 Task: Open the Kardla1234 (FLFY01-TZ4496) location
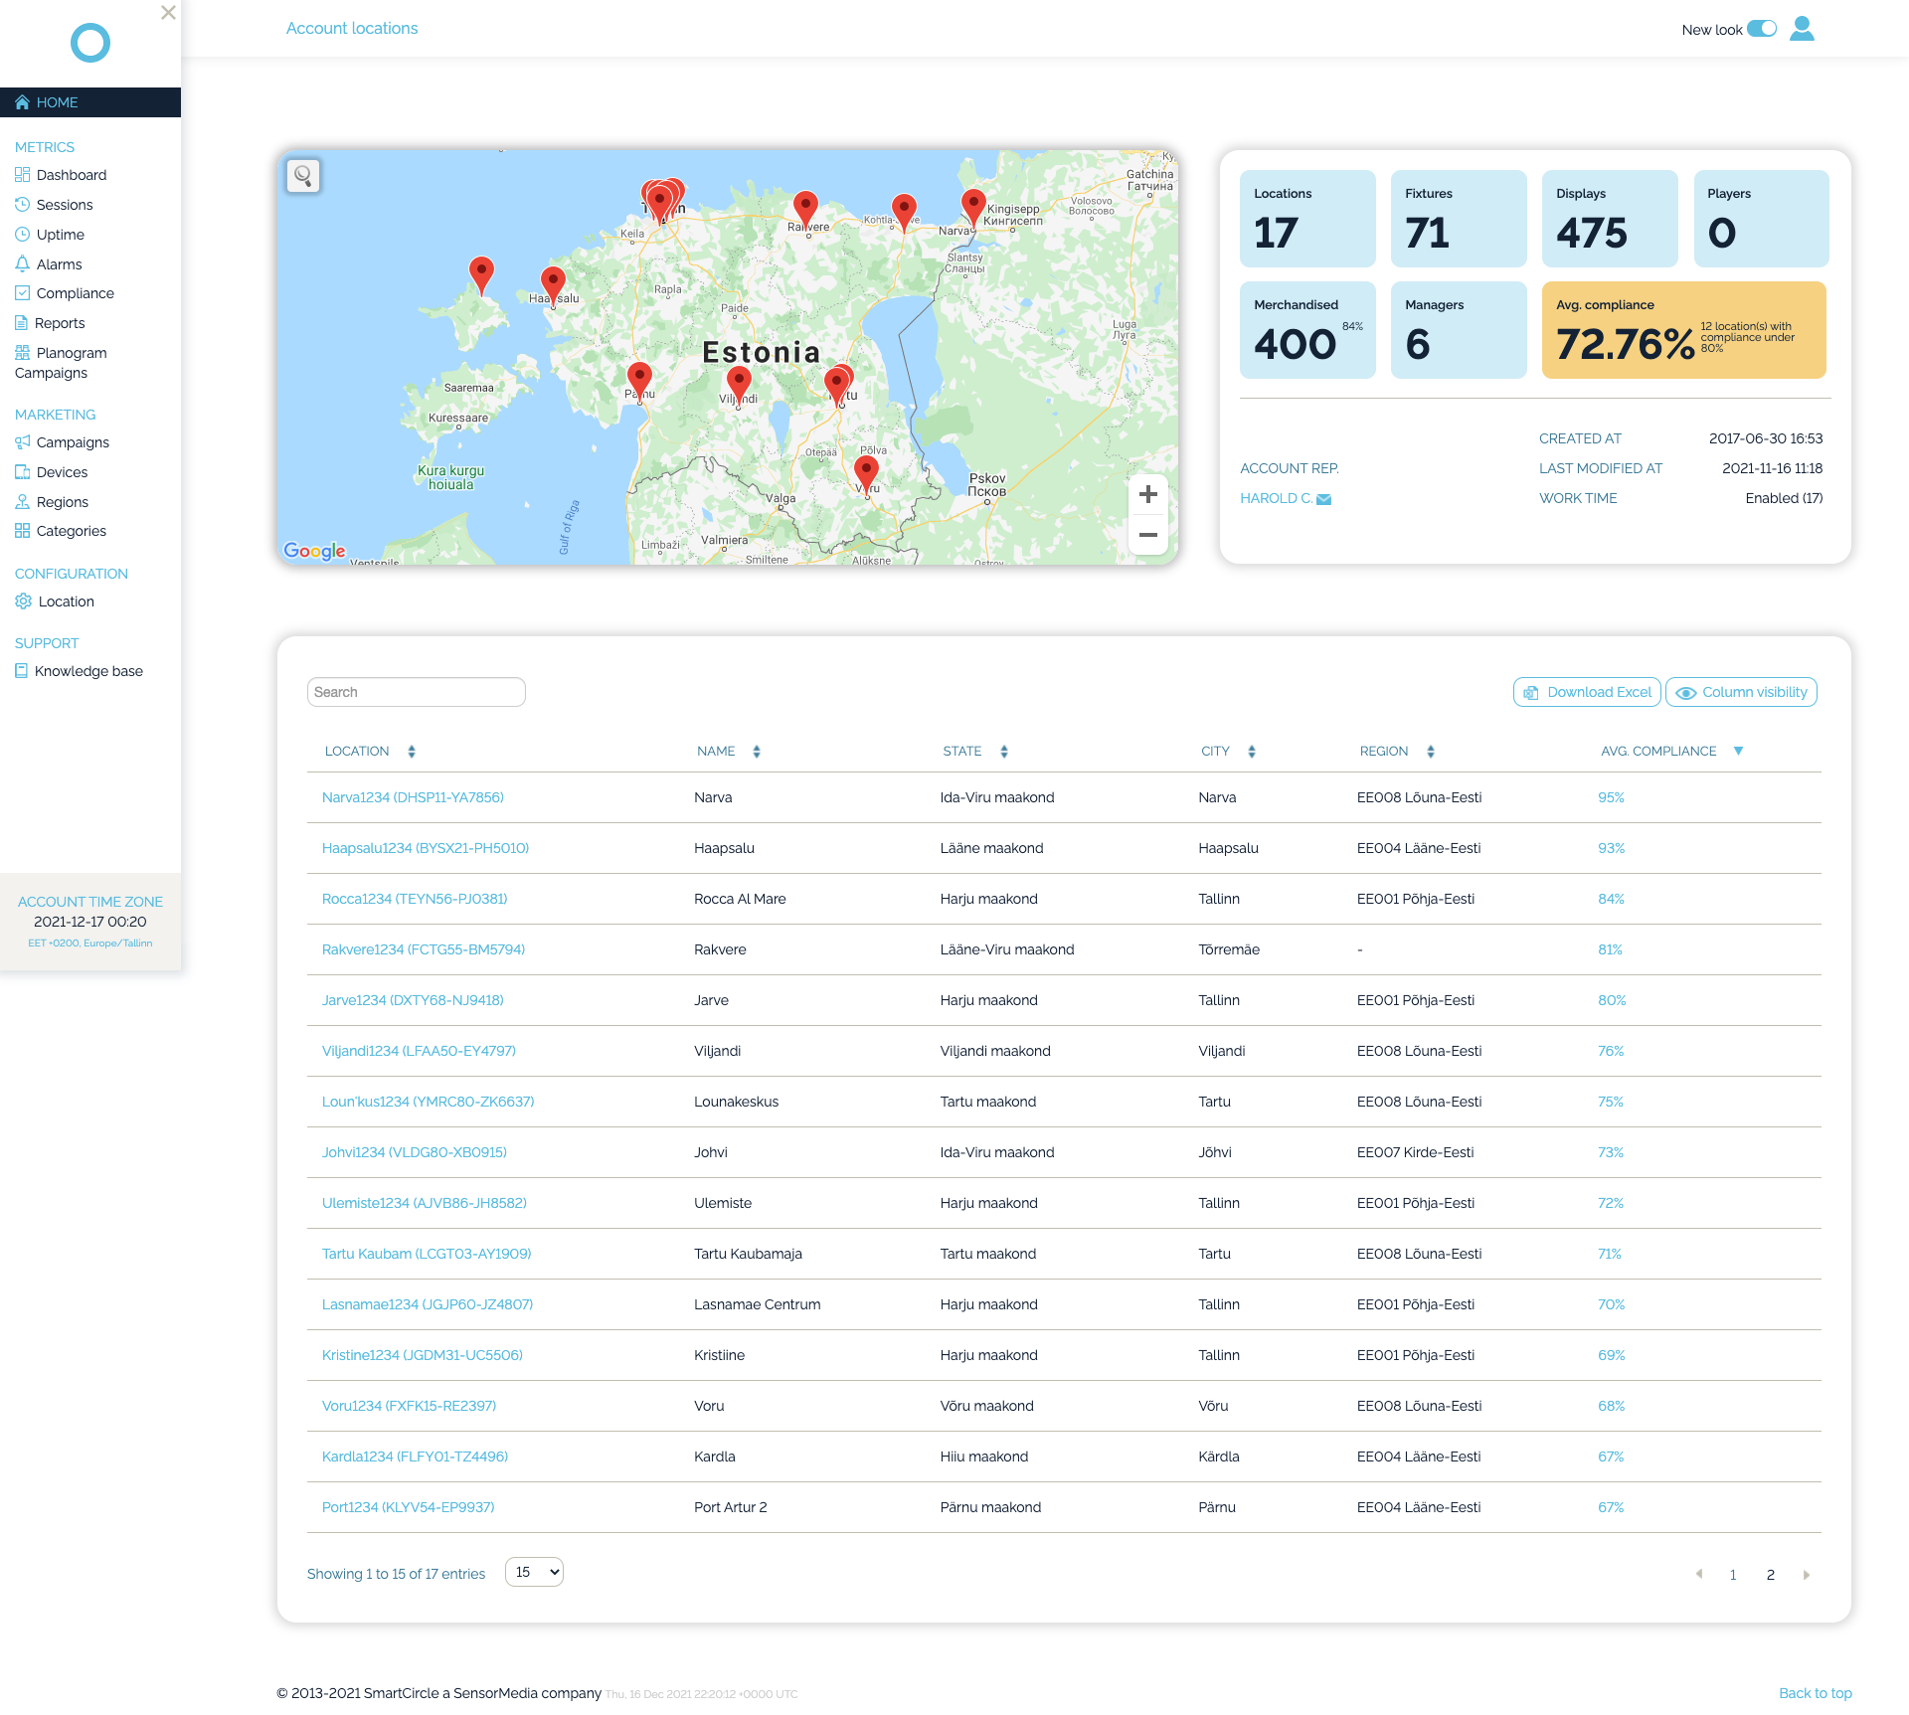tap(415, 1457)
